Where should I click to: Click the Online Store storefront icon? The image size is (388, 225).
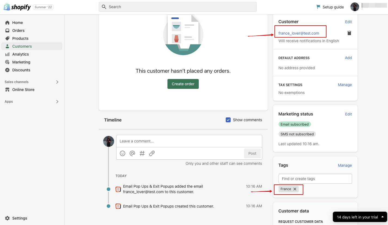[7, 90]
